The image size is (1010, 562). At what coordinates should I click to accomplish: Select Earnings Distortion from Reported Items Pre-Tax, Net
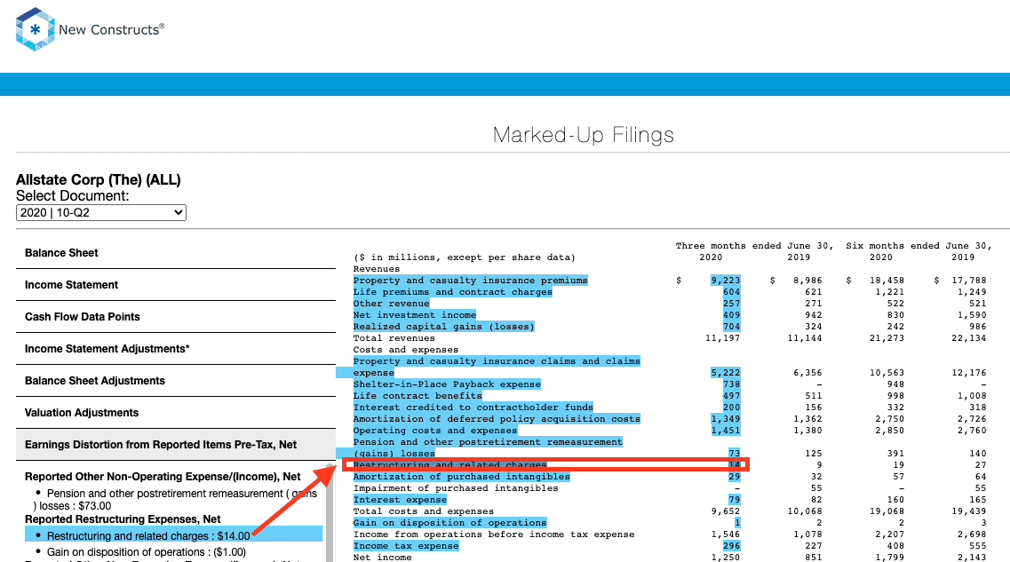(176, 445)
